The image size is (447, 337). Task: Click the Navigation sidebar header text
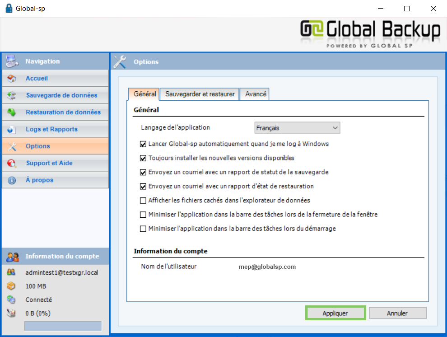43,61
